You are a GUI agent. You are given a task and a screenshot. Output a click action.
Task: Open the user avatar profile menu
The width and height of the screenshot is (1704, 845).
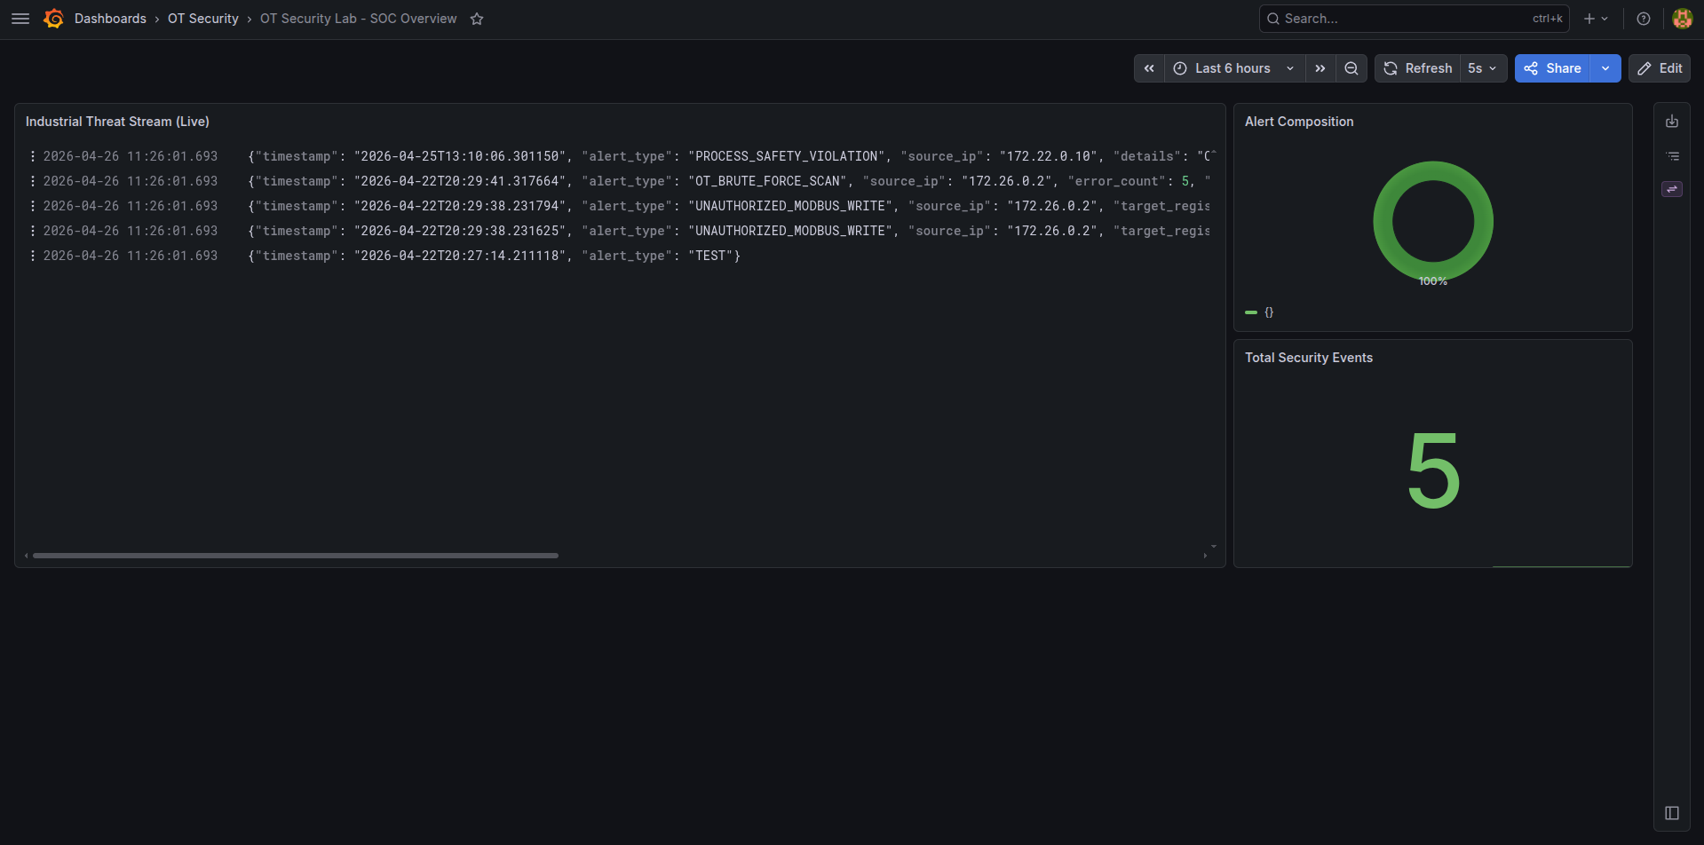1682,19
